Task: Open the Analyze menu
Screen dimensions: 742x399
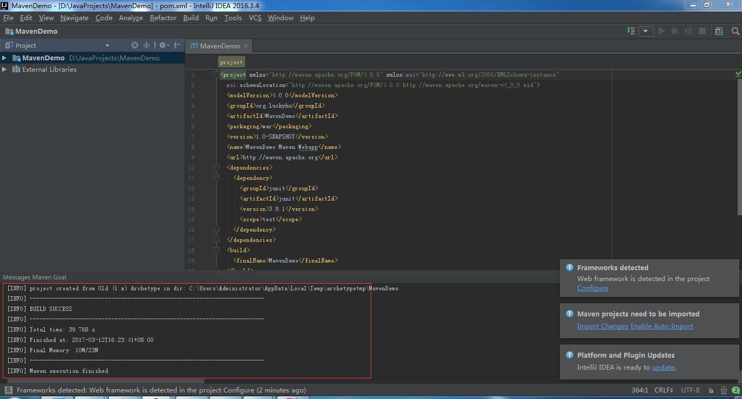Action: tap(131, 17)
